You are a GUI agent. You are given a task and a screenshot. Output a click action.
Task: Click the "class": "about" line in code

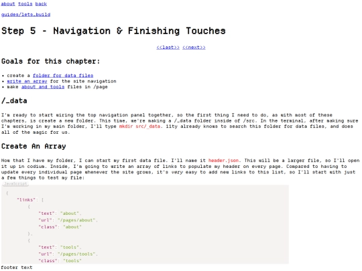(60, 227)
